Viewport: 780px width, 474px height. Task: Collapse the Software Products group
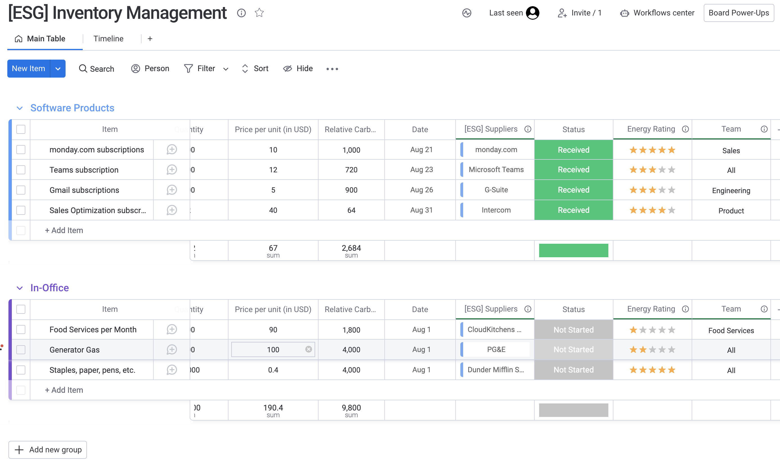pyautogui.click(x=20, y=108)
